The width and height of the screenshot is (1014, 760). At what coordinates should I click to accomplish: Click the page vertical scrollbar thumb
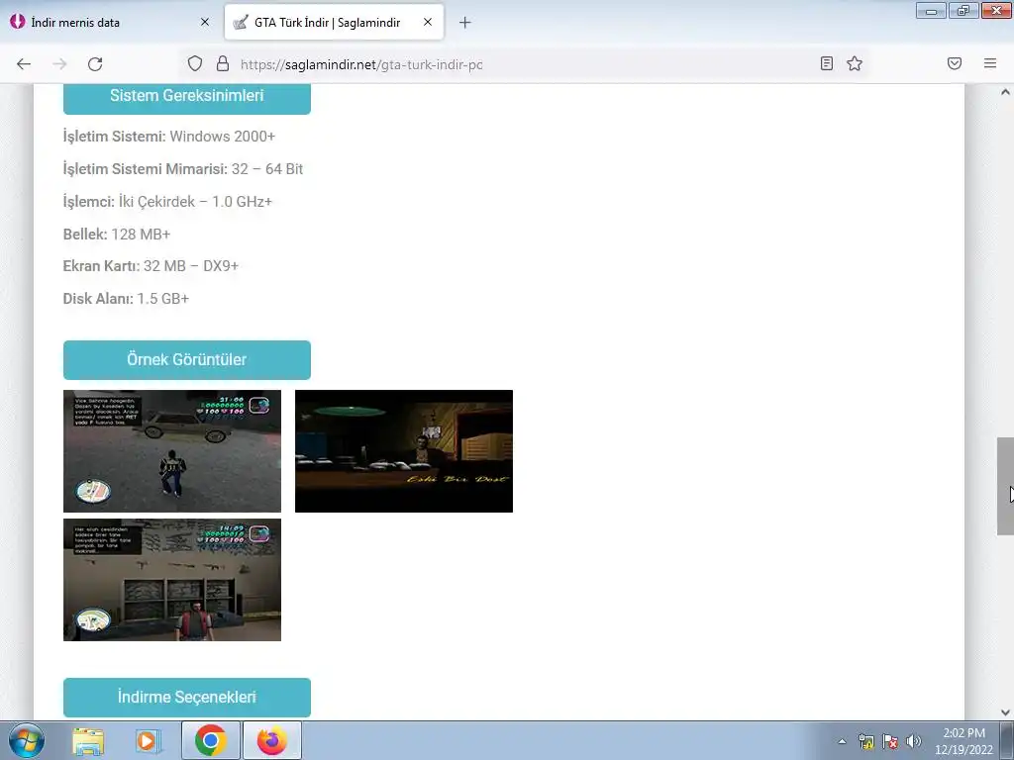[1005, 486]
